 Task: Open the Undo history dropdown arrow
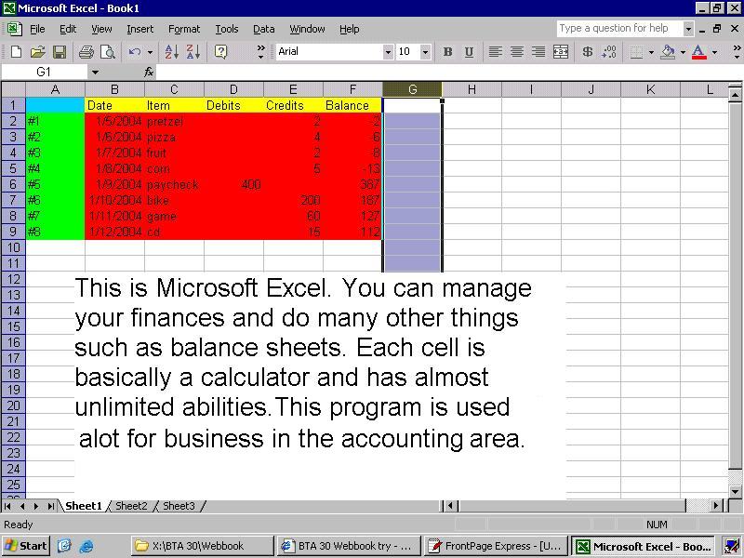(x=150, y=52)
